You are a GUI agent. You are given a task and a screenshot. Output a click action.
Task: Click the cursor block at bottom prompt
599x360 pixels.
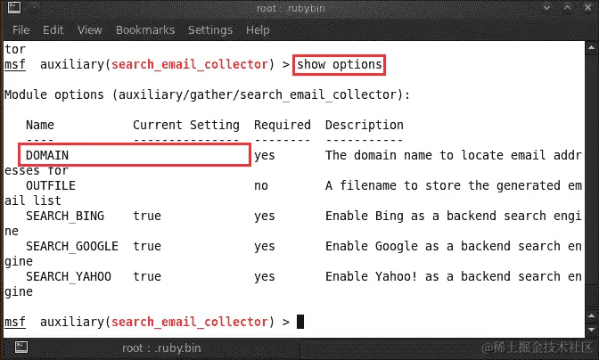tap(300, 322)
